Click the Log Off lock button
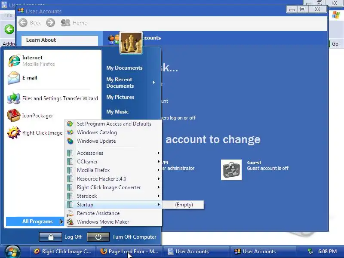Image resolution: width=344 pixels, height=258 pixels. (50, 237)
